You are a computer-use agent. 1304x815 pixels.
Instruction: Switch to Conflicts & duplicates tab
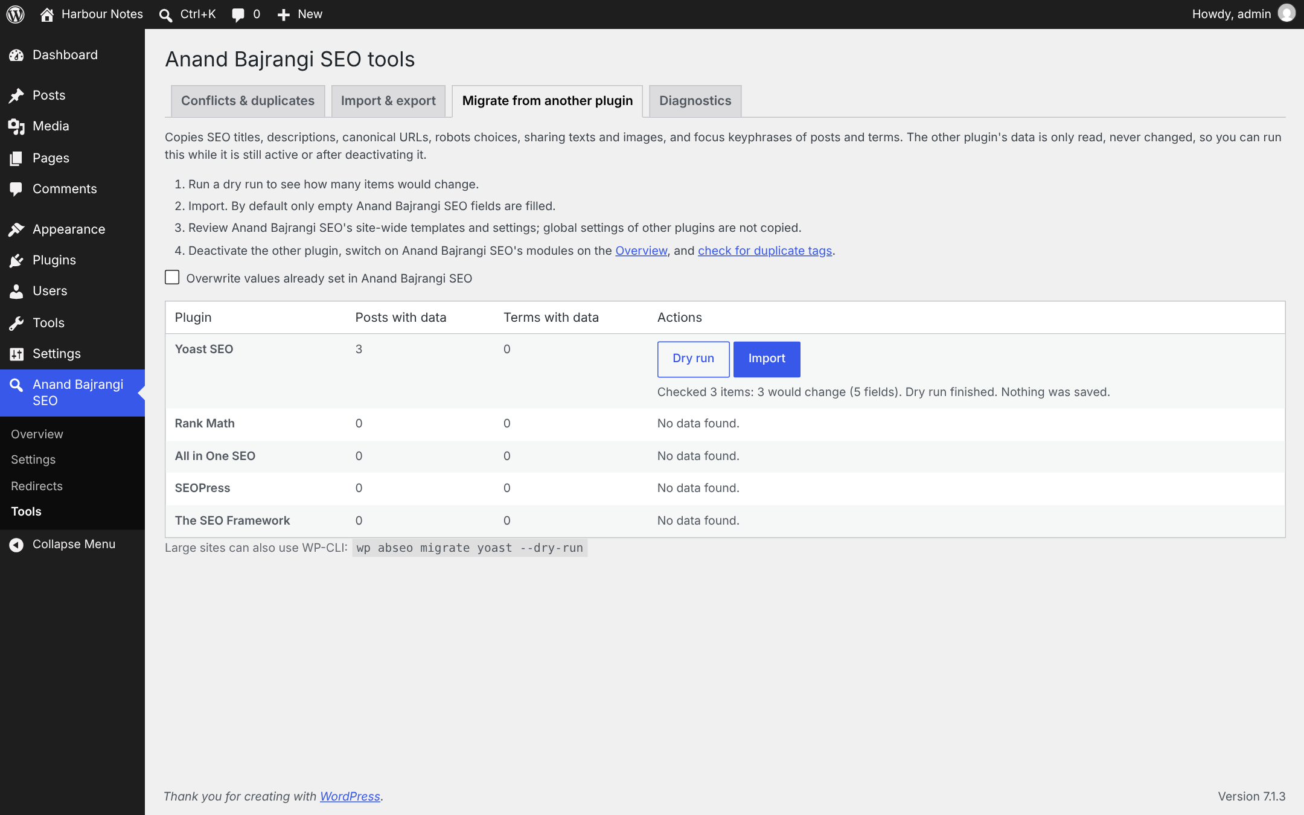[248, 101]
